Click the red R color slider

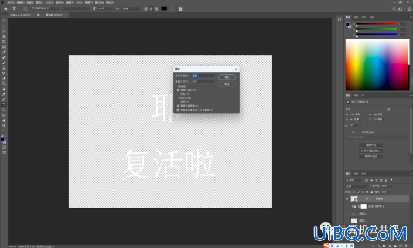377,24
